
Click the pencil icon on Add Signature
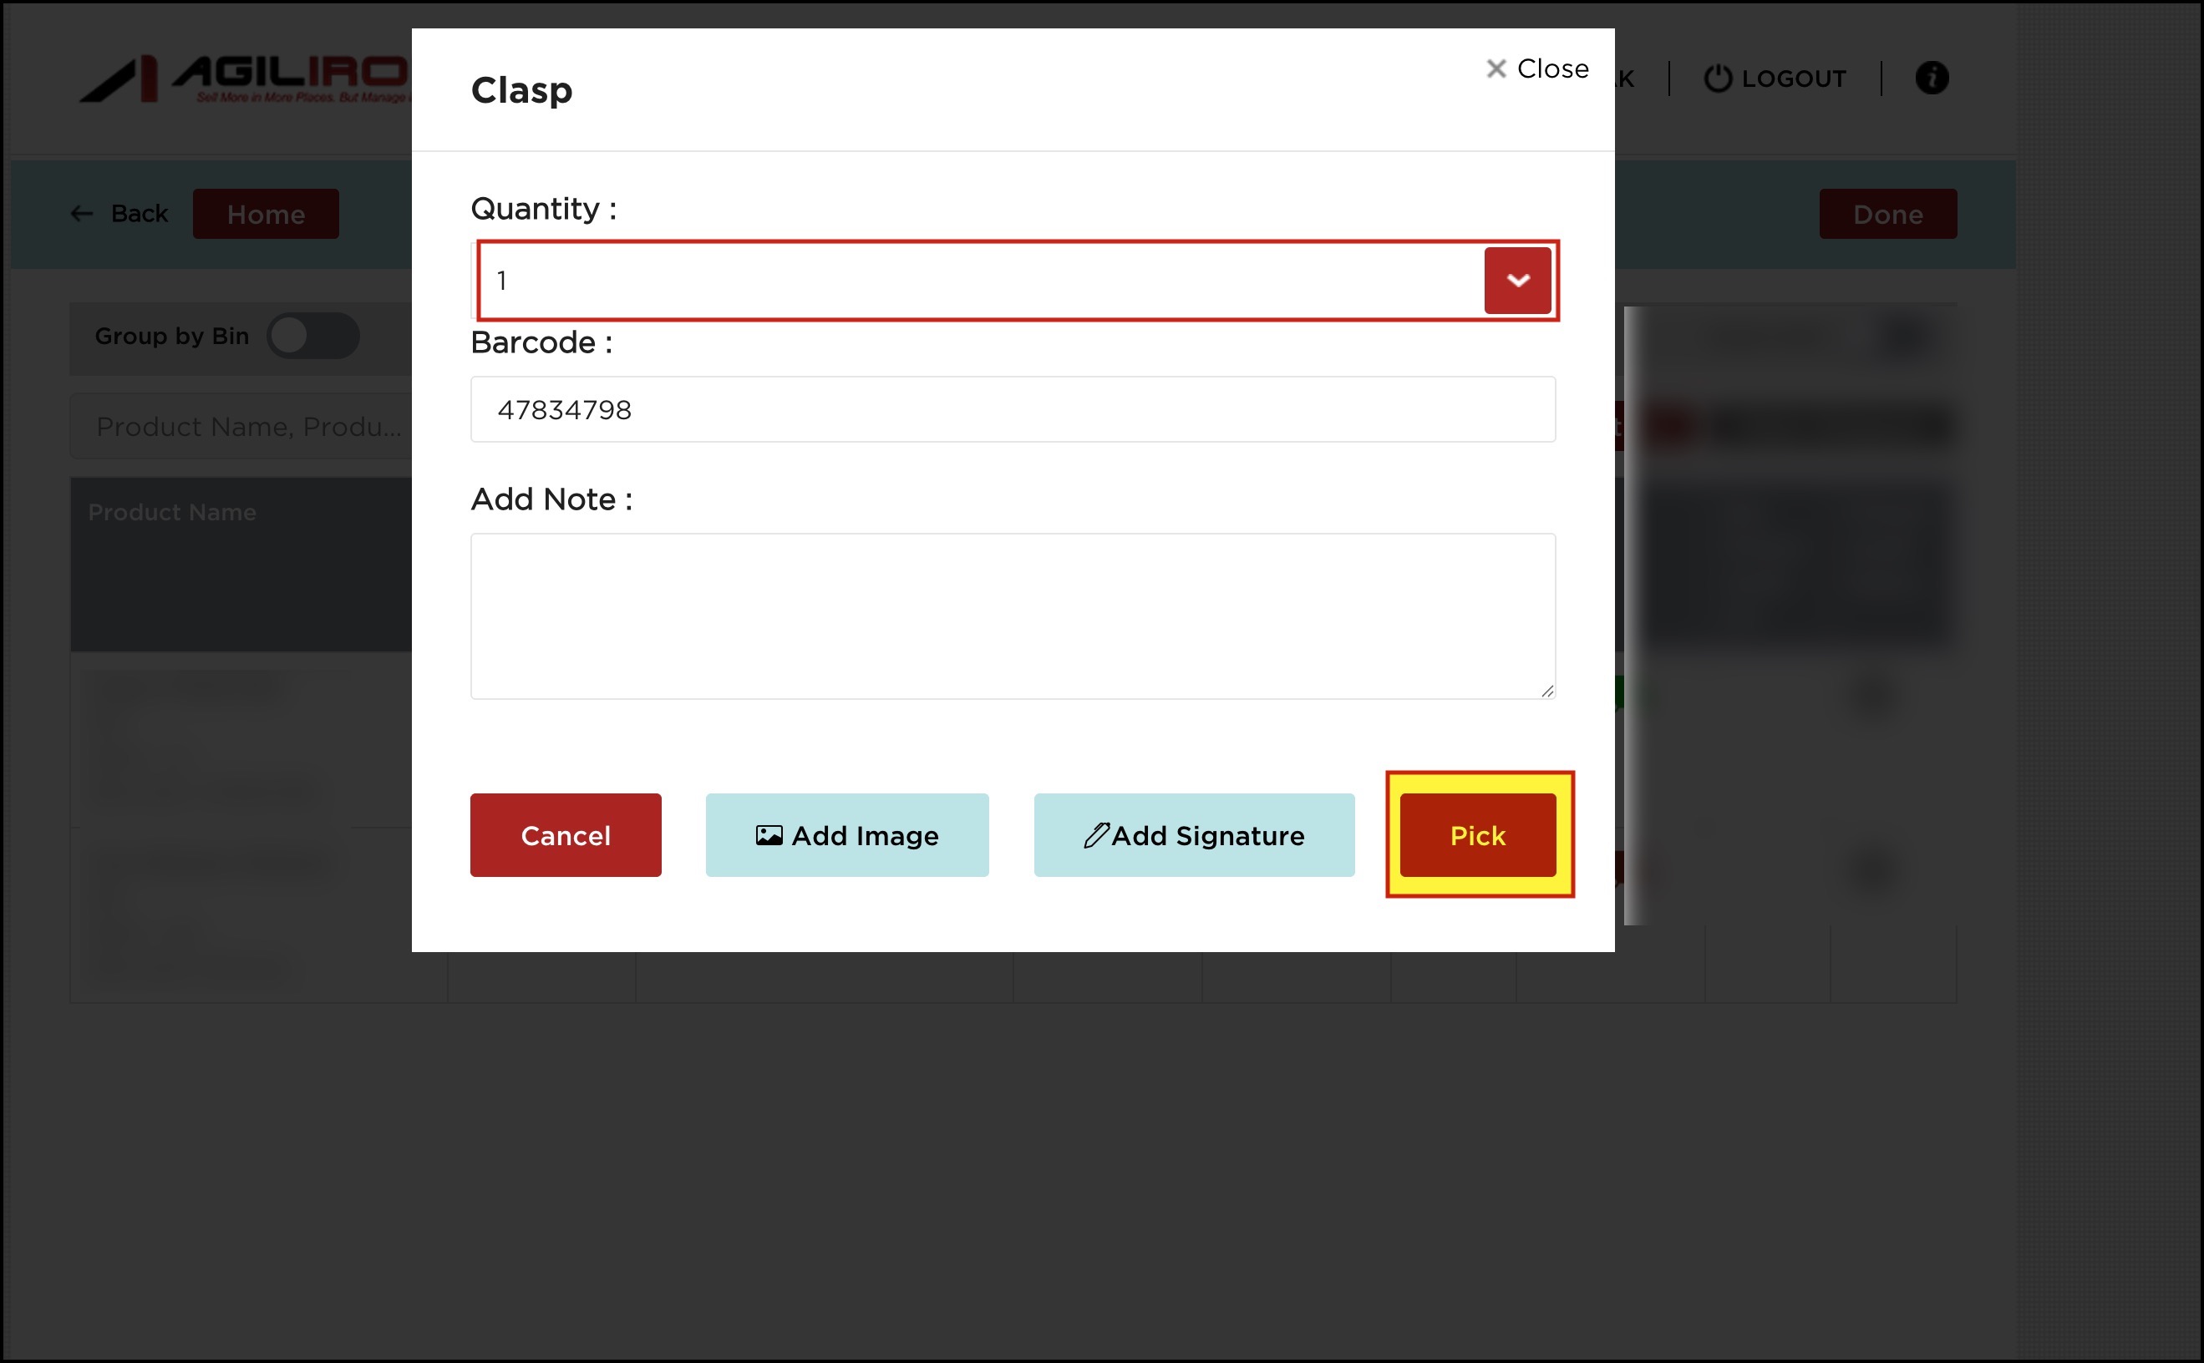click(x=1095, y=836)
